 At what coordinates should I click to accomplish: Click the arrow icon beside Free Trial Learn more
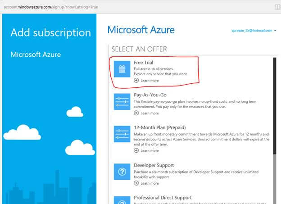point(136,81)
